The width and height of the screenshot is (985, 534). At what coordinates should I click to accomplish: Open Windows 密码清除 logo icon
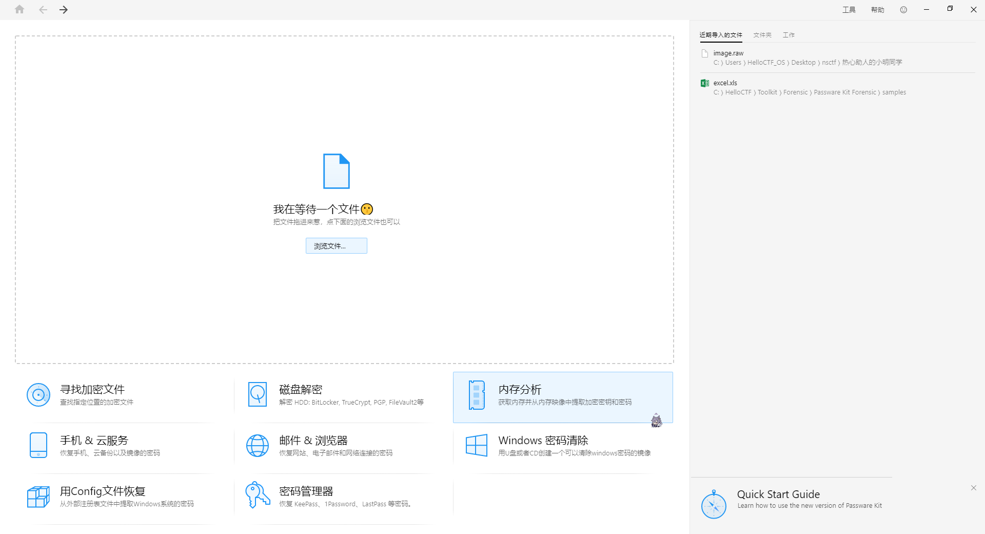coord(476,445)
